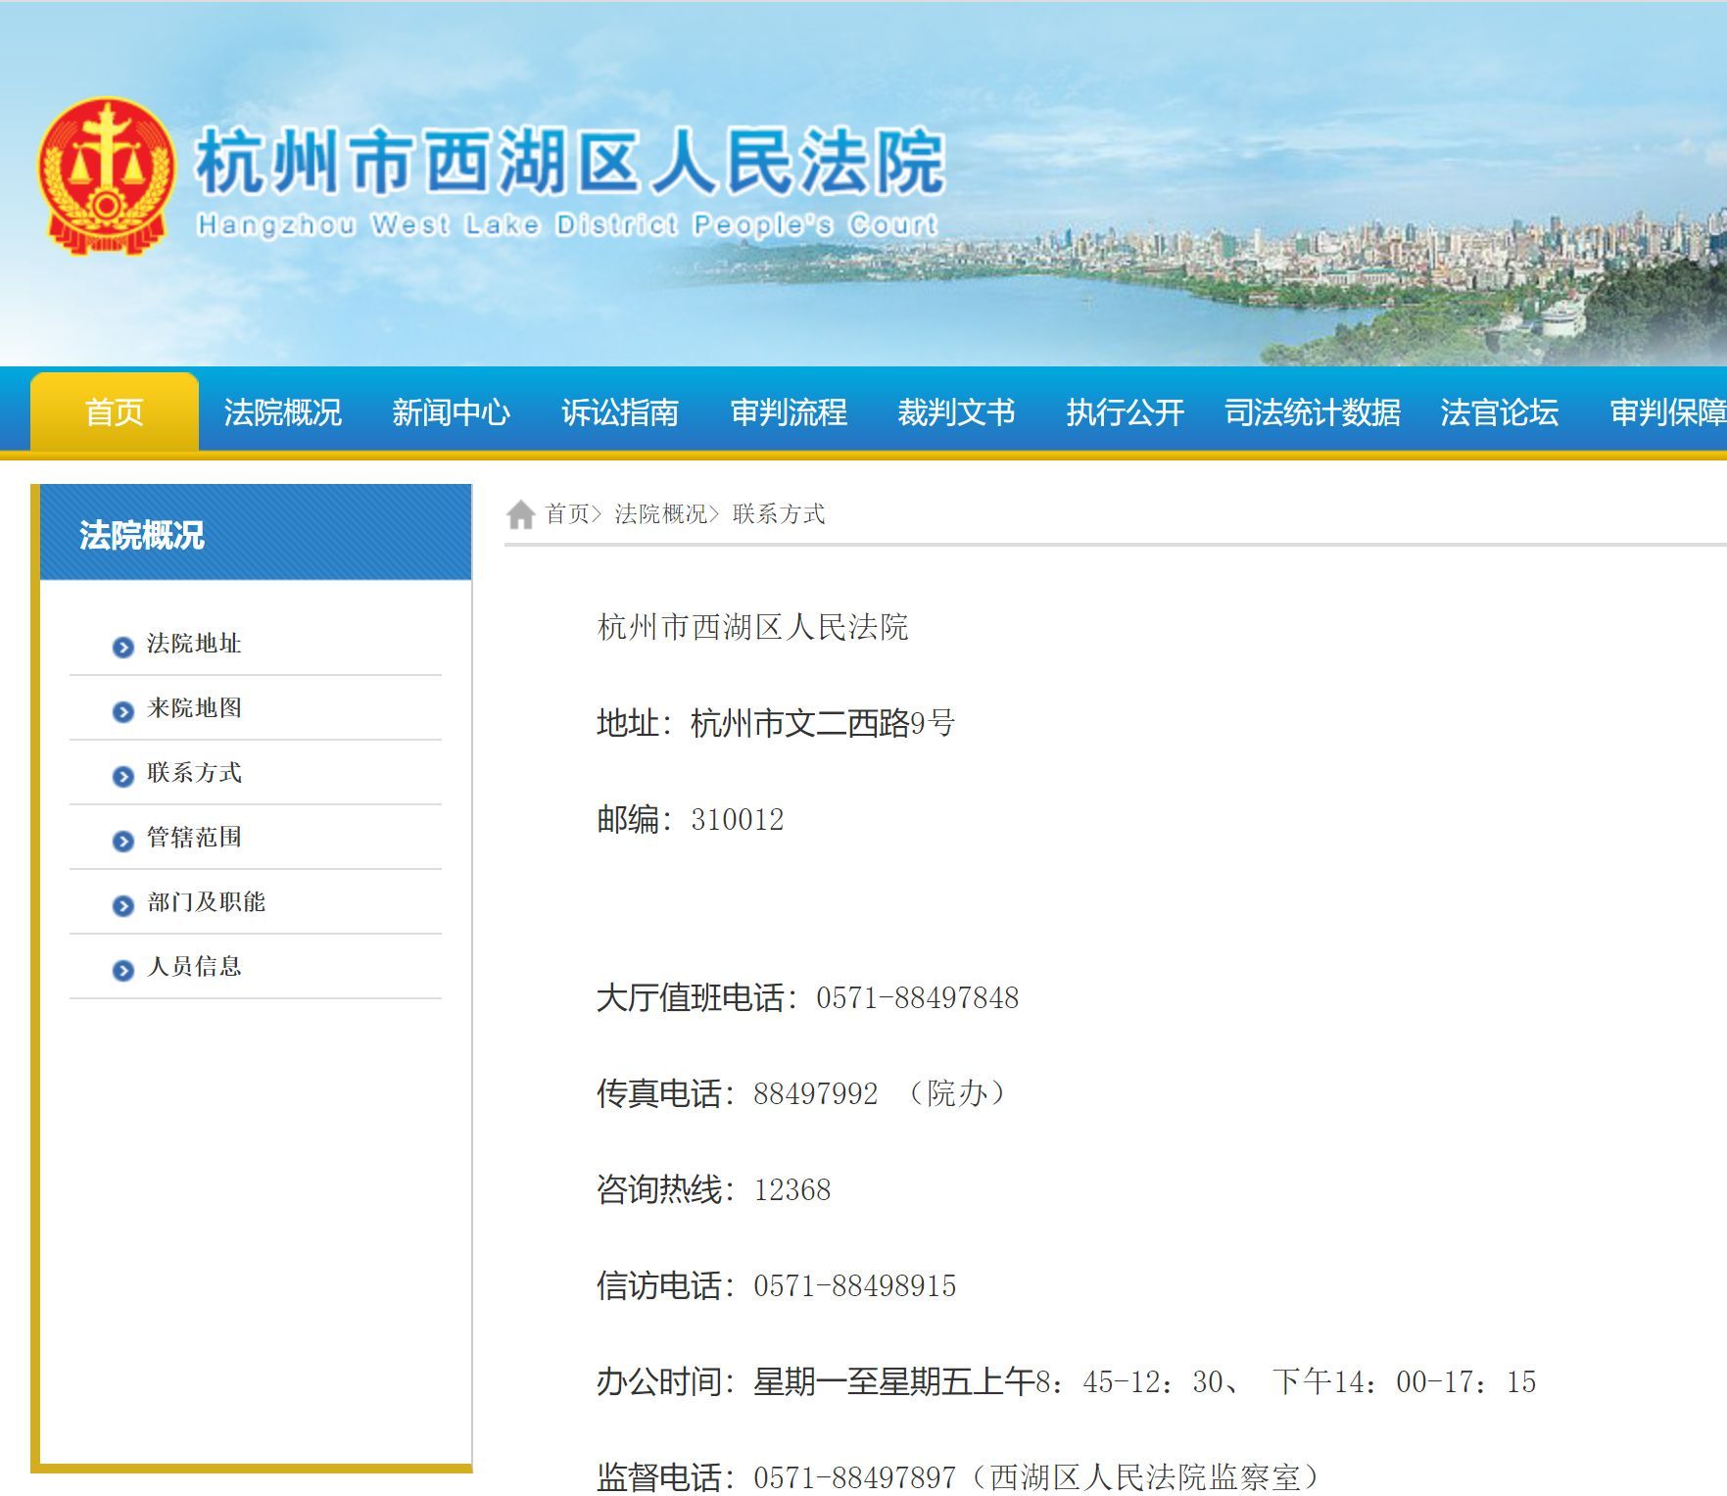Select 审判流程 from the navigation bar

789,412
